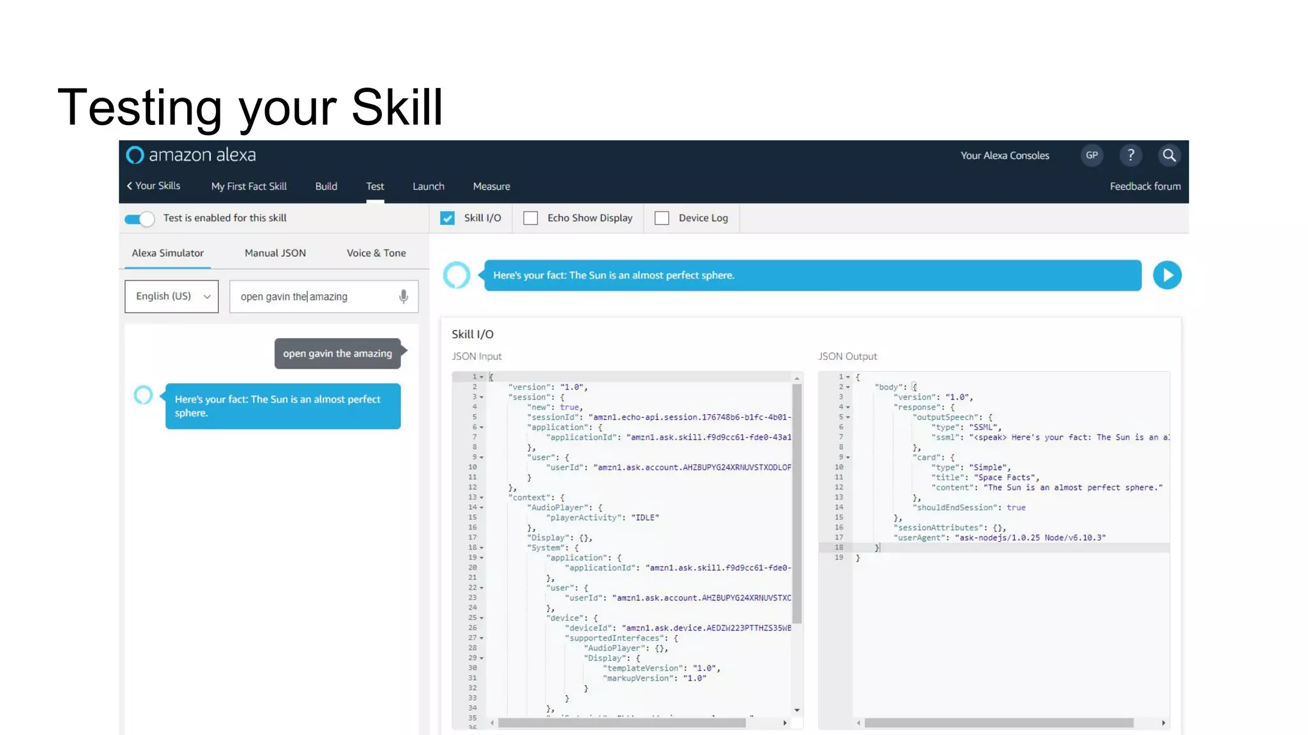1308x735 pixels.
Task: Collapse the JSON input session block arrow
Action: (x=482, y=397)
